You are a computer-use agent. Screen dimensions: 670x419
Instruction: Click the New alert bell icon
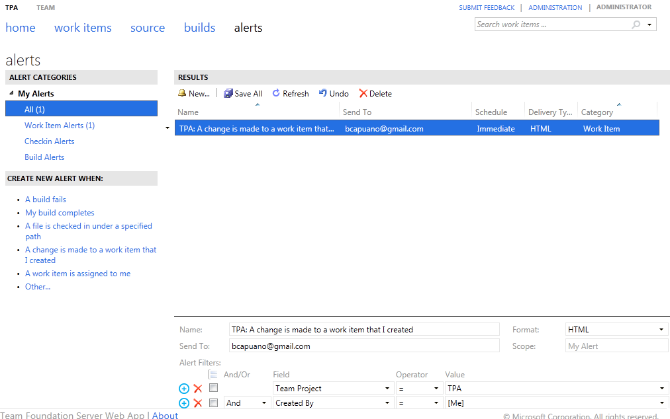182,94
